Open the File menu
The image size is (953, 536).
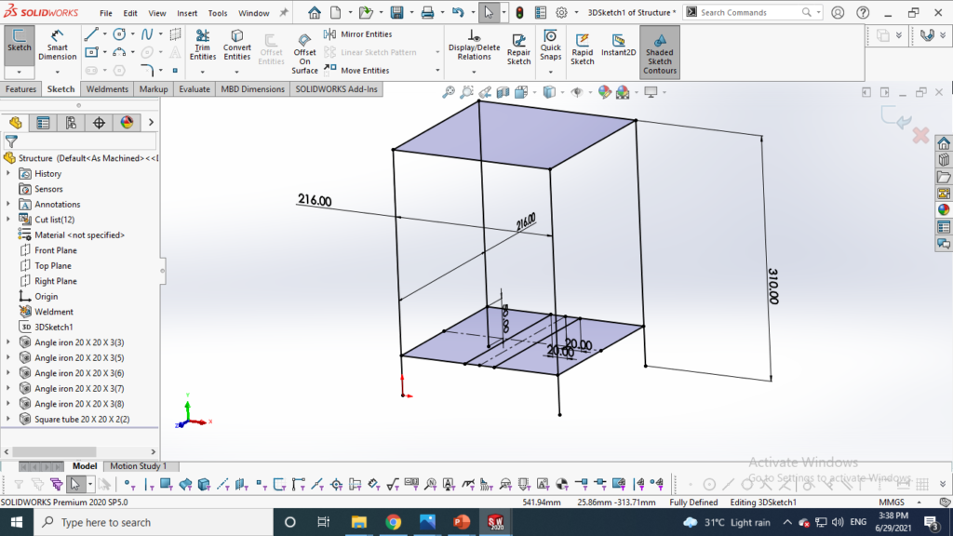point(106,13)
